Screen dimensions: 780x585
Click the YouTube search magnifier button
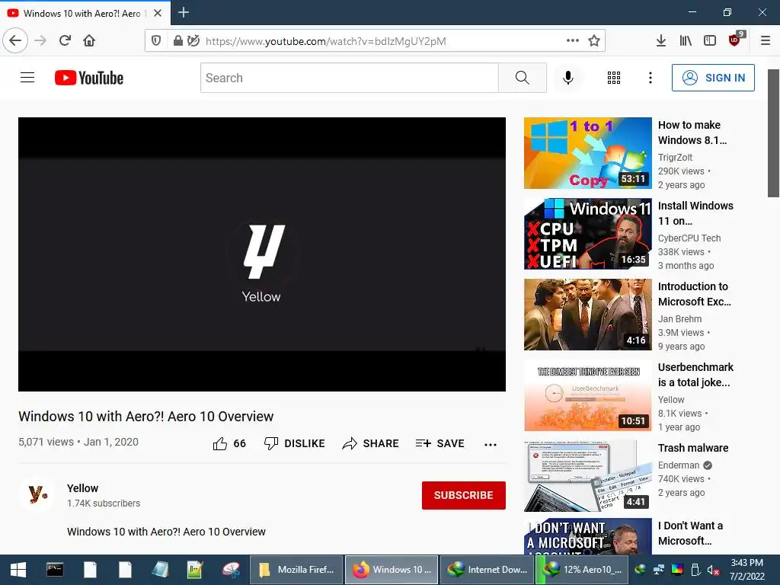523,78
